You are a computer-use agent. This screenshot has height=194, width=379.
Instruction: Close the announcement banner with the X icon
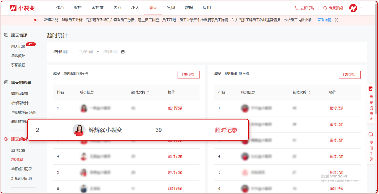tap(336, 20)
